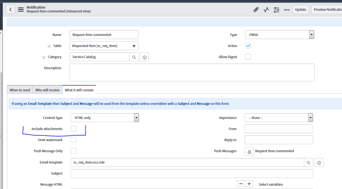
Task: Click the Subject input field
Action: pos(192,174)
